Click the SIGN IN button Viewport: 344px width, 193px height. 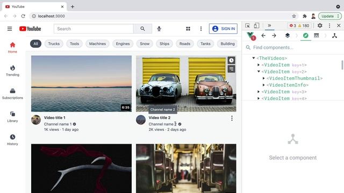pyautogui.click(x=223, y=28)
